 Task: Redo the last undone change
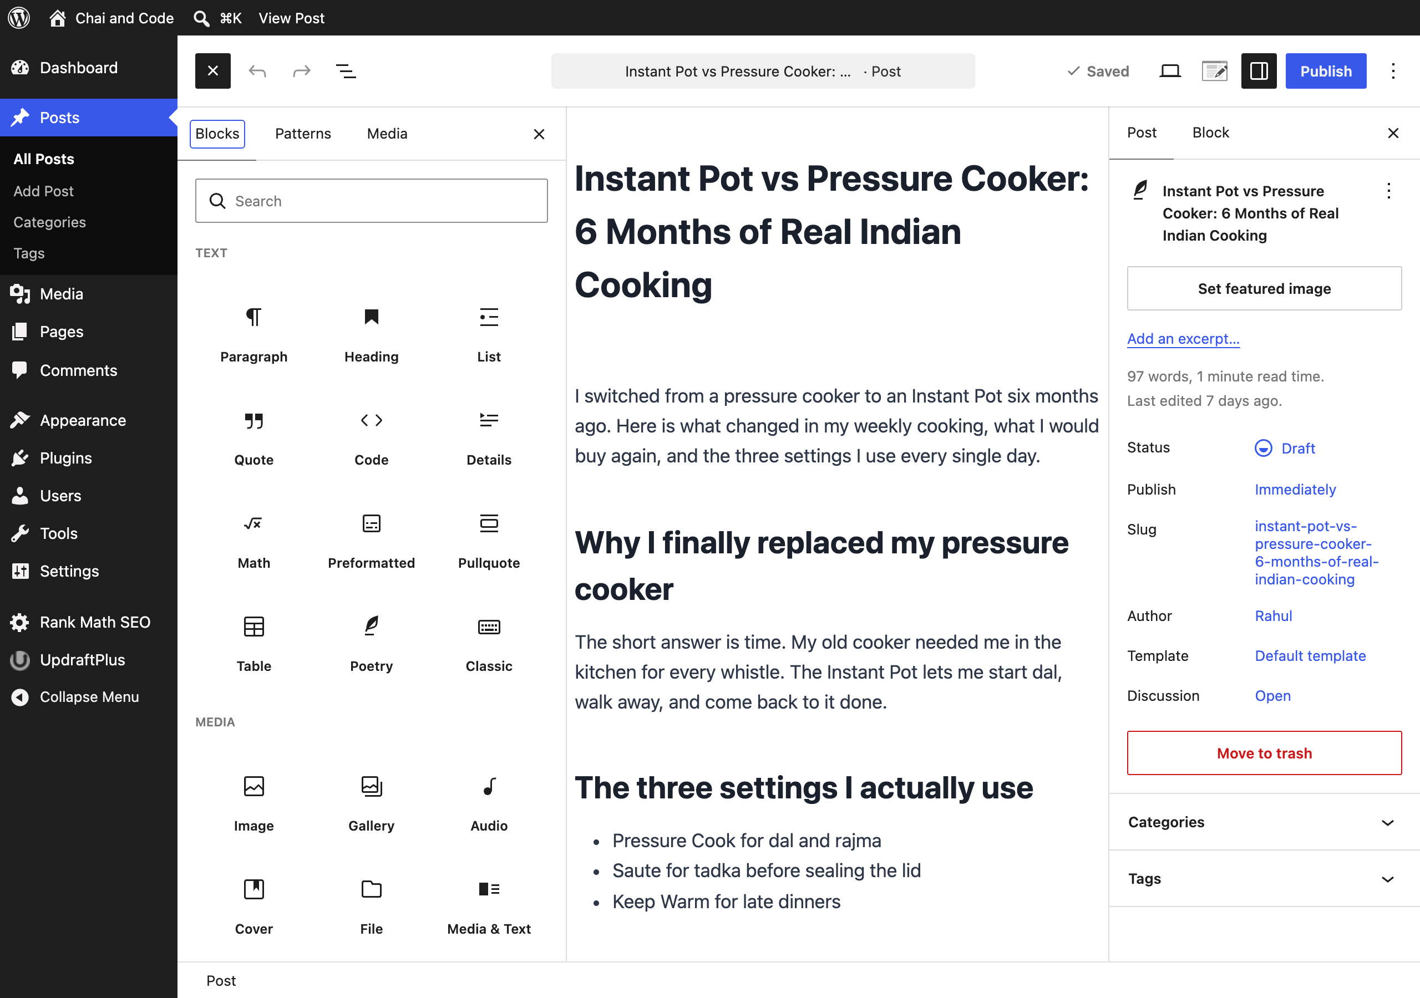click(301, 71)
